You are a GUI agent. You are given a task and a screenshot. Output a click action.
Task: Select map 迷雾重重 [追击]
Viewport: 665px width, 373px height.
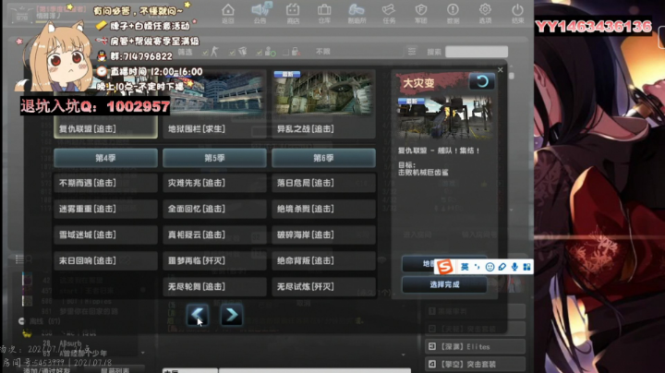coord(105,209)
